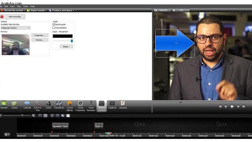Select the Callouts tool

(x=27, y=104)
